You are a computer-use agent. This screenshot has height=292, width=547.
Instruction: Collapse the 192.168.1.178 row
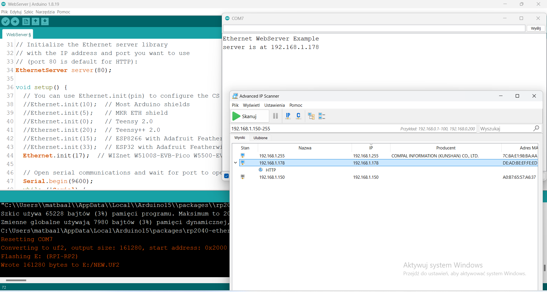pos(235,163)
